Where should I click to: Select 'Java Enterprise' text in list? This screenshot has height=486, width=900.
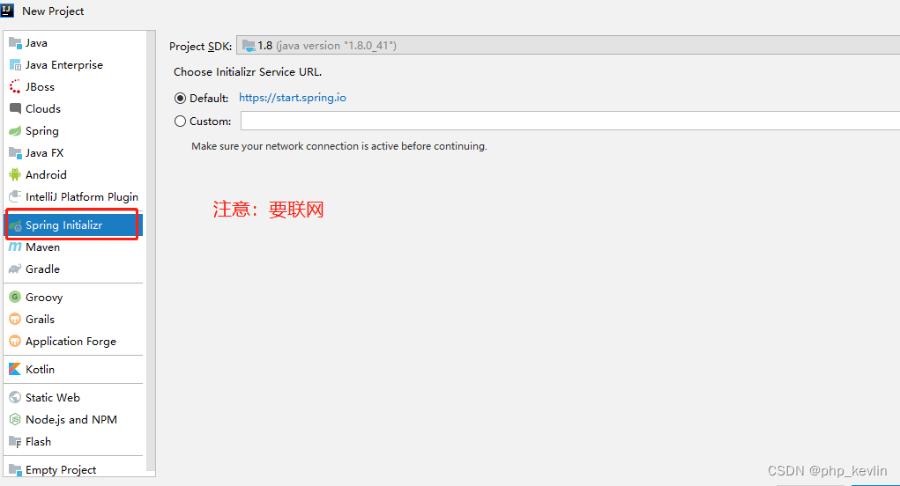(64, 65)
